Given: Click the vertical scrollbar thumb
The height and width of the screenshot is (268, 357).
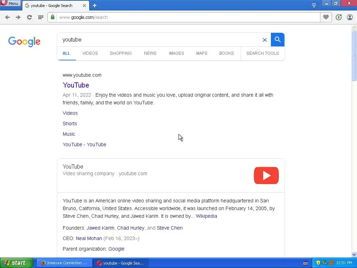Looking at the screenshot, I should [x=354, y=55].
